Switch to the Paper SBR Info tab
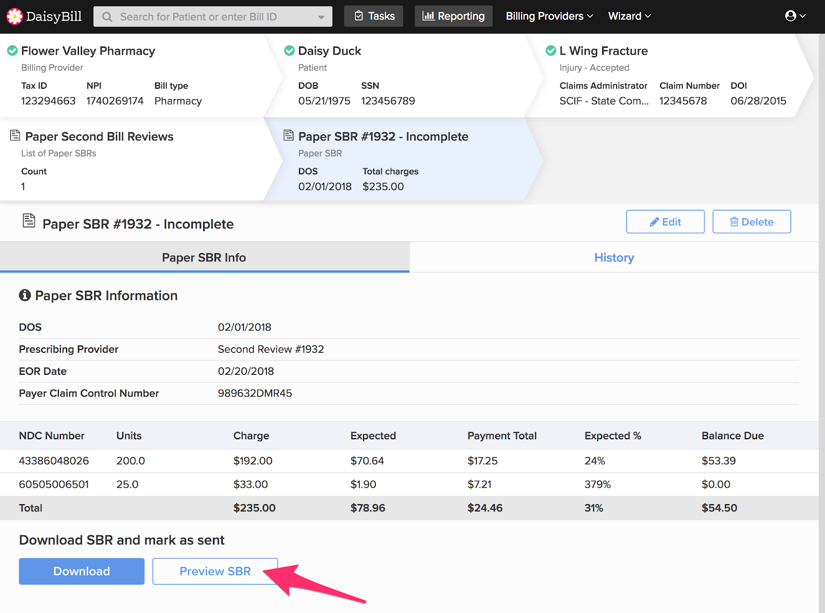Image resolution: width=825 pixels, height=613 pixels. (x=205, y=257)
